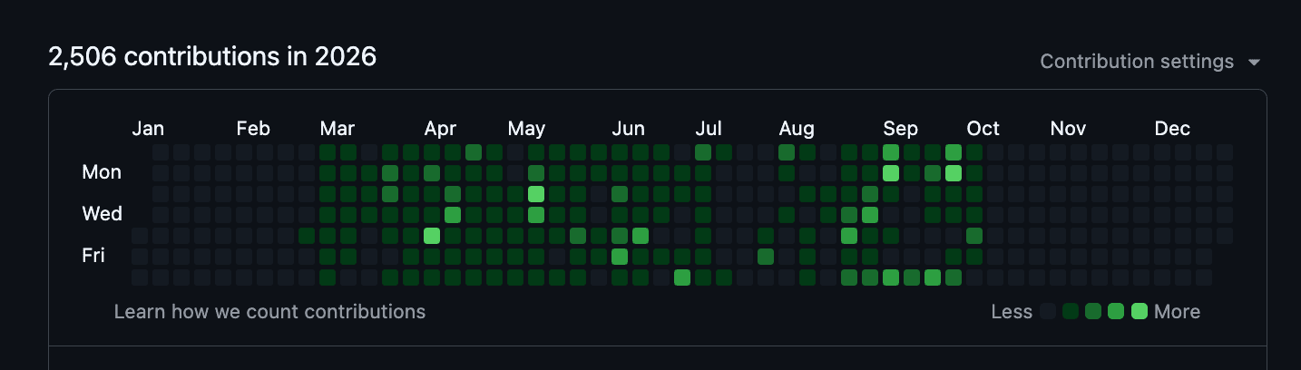The height and width of the screenshot is (370, 1301).
Task: Select the Jun month label
Action: click(628, 129)
